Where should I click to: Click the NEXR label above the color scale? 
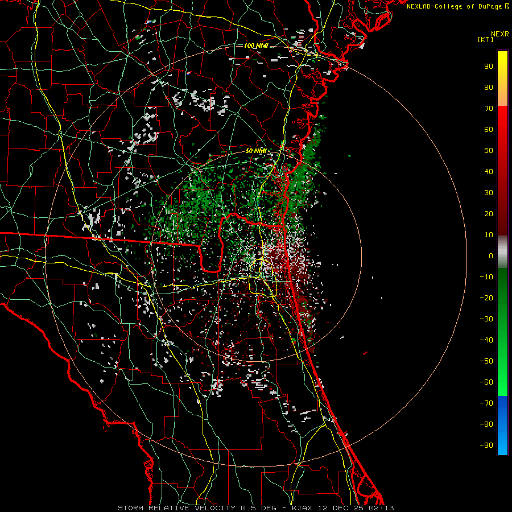pyautogui.click(x=499, y=34)
